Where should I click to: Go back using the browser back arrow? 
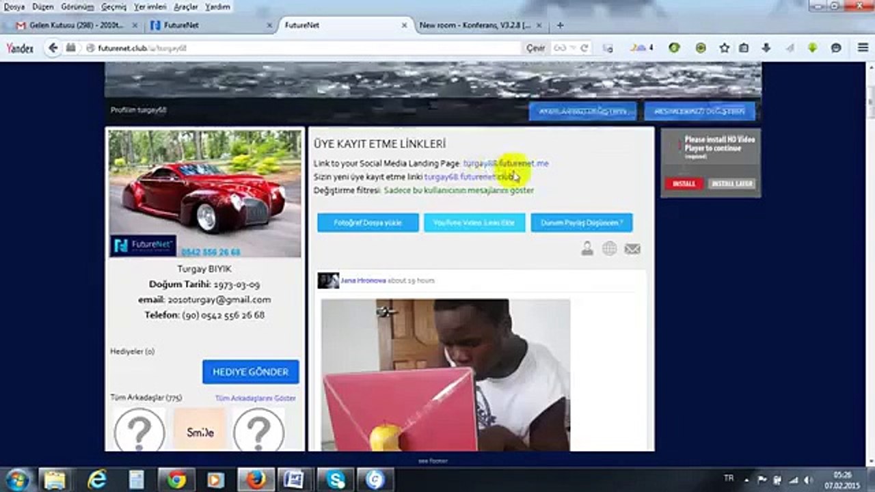pyautogui.click(x=53, y=48)
